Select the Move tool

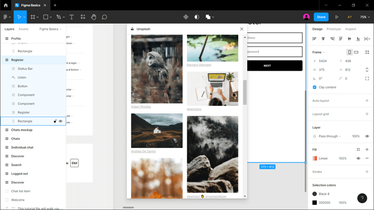click(x=19, y=17)
